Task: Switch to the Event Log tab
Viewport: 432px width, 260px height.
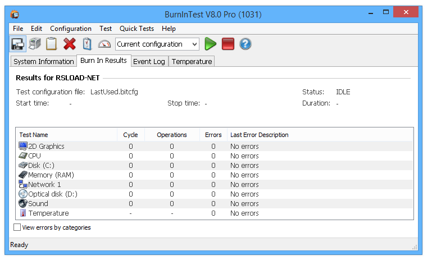Action: tap(149, 61)
